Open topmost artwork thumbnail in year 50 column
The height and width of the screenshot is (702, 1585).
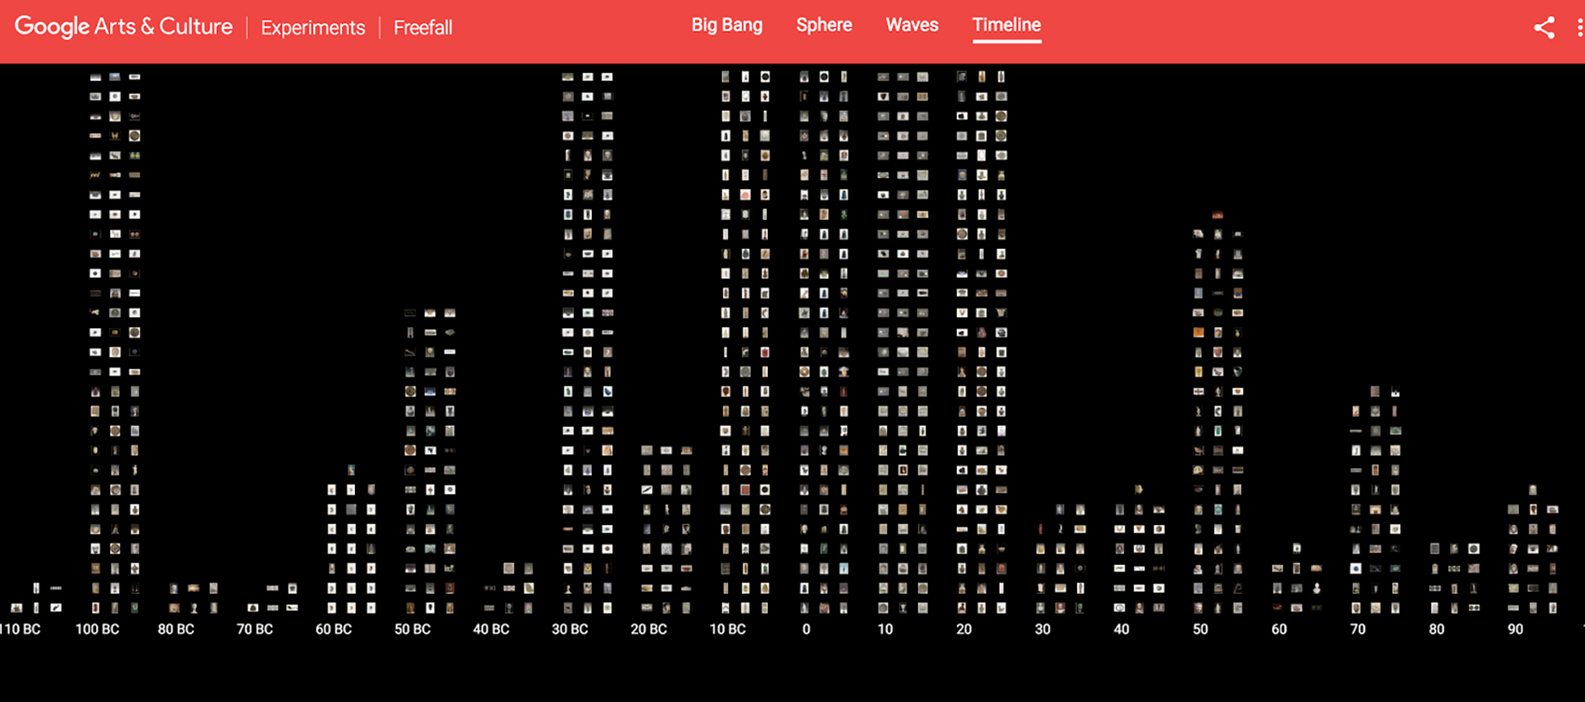[x=1218, y=214]
